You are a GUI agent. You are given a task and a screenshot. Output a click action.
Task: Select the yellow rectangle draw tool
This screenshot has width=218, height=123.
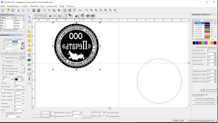click(x=29, y=36)
